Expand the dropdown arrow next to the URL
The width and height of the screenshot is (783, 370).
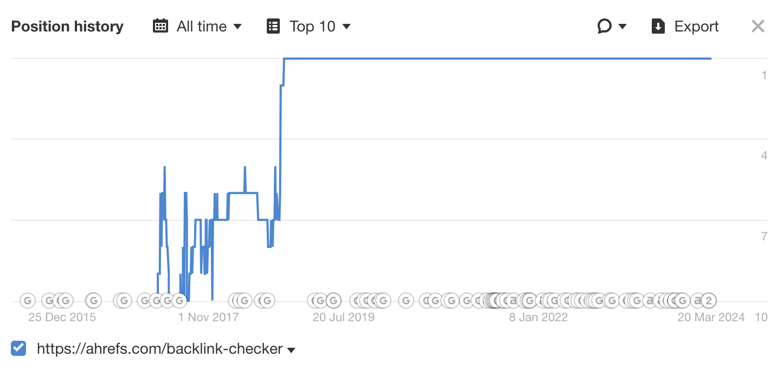point(291,350)
